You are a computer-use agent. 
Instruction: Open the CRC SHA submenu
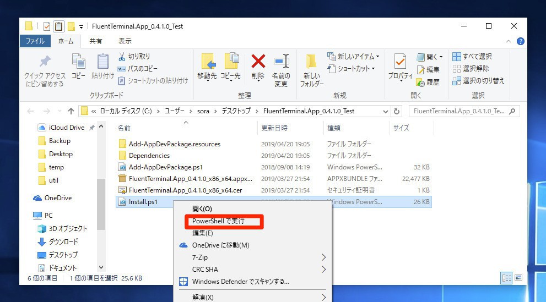click(253, 270)
